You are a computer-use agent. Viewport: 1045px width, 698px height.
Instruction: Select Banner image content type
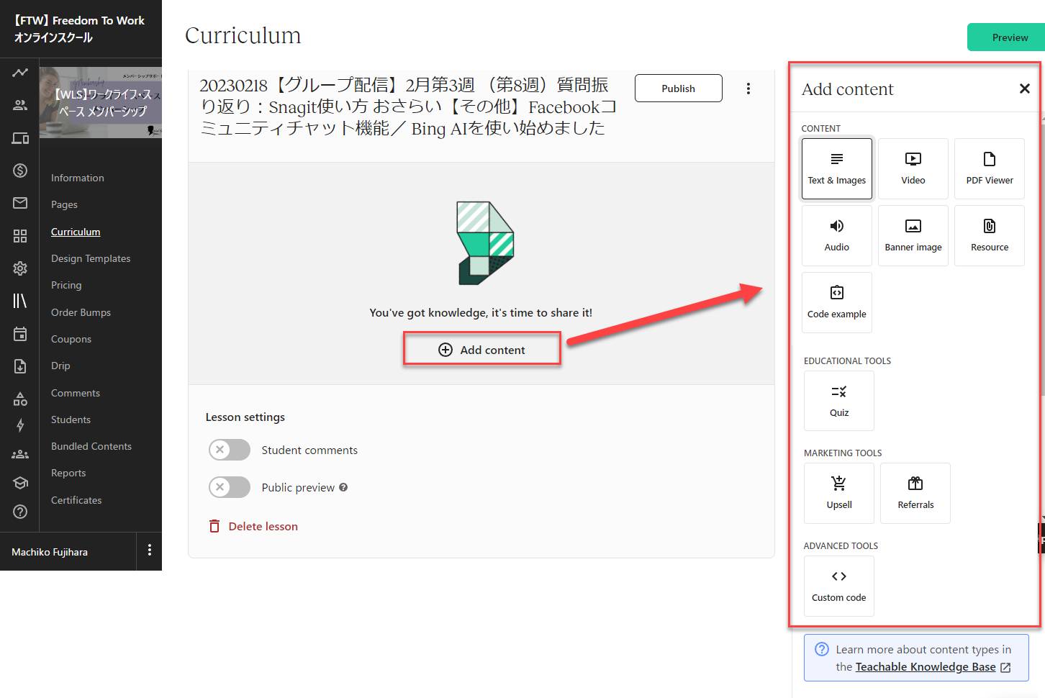coord(913,235)
